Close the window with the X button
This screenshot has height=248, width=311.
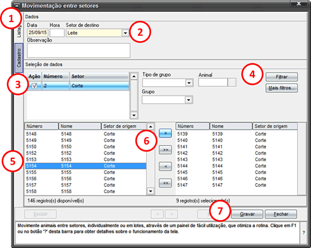pyautogui.click(x=298, y=4)
